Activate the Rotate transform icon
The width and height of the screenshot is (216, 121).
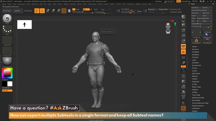click(x=58, y=11)
